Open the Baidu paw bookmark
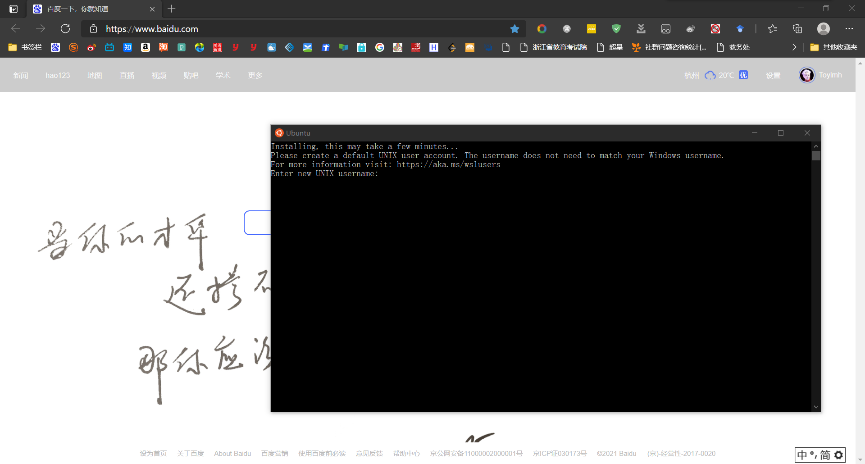This screenshot has width=865, height=464. pyautogui.click(x=55, y=47)
